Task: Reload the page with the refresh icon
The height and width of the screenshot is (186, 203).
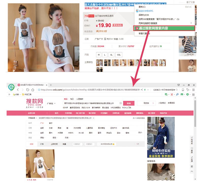Action: coord(28,90)
